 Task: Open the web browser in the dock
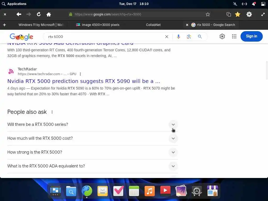click(x=87, y=191)
